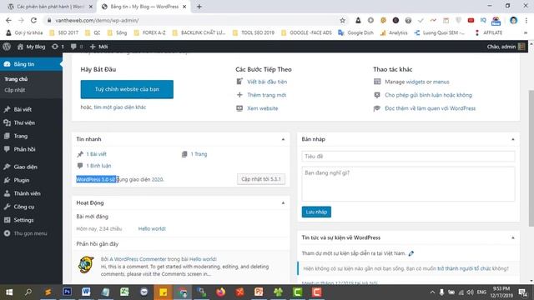Viewport: 534px width, 300px height.
Task: Open Settings in the sidebar
Action: [31, 220]
